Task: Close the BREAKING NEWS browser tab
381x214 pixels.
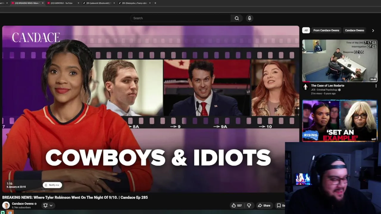Action: tap(43, 3)
